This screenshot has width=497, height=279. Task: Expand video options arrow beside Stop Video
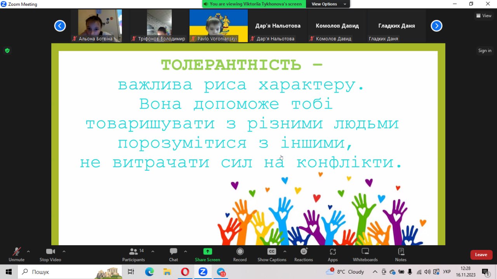coord(64,251)
